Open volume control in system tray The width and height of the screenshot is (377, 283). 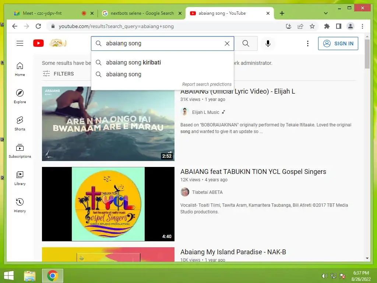(325, 276)
